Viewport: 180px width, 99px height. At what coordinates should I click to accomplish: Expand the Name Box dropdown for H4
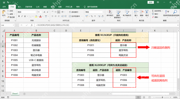pos(13,25)
